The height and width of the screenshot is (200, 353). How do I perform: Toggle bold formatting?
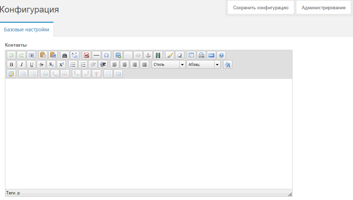[x=11, y=65]
